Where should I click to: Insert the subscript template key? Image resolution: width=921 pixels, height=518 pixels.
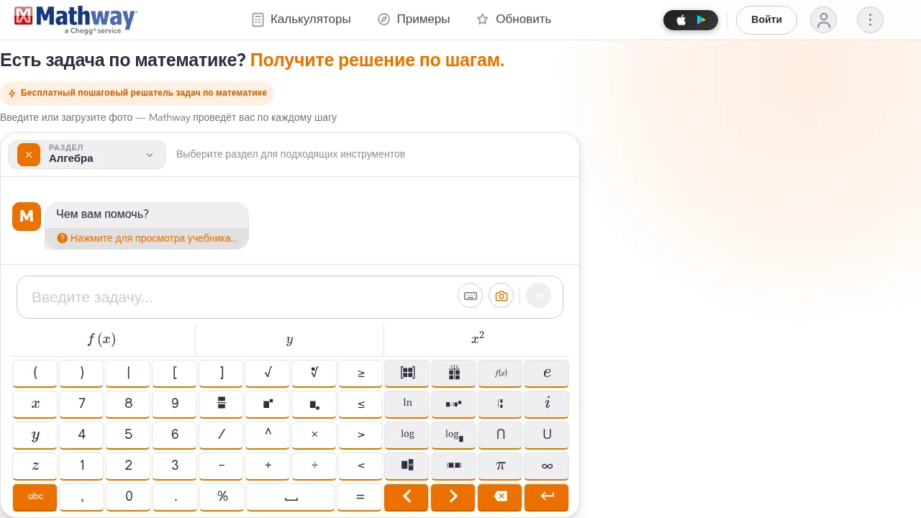point(314,404)
